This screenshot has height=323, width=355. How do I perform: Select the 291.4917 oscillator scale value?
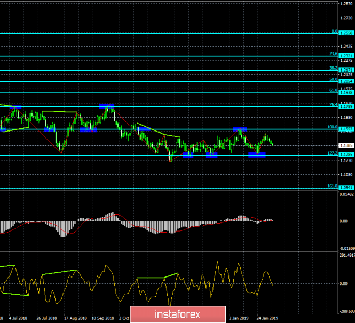click(x=347, y=255)
